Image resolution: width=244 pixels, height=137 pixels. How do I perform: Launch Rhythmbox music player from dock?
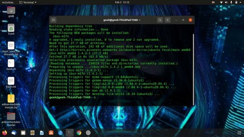point(32,133)
